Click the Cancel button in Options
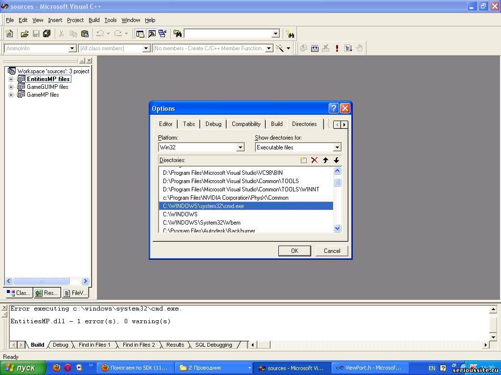Screen dimensions: 501x375 [x=332, y=251]
